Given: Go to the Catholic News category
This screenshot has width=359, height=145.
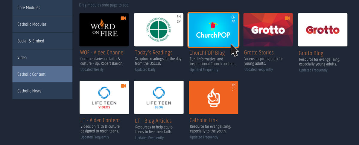Looking at the screenshot, I should pos(42,91).
